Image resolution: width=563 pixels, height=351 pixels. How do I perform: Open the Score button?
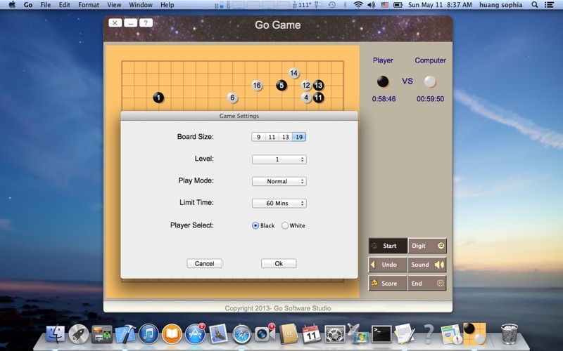click(388, 284)
